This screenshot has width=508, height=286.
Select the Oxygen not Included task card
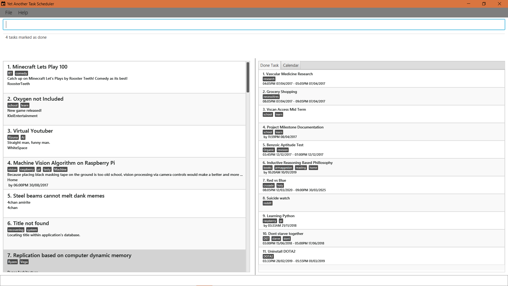[124, 109]
